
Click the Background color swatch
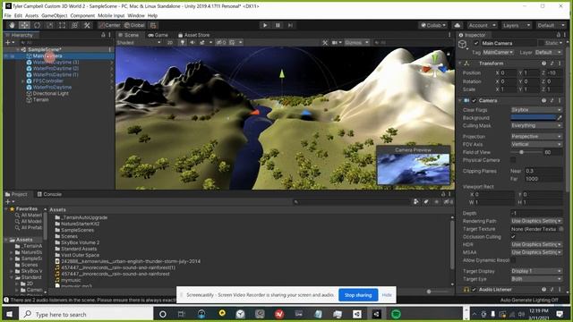pos(534,118)
